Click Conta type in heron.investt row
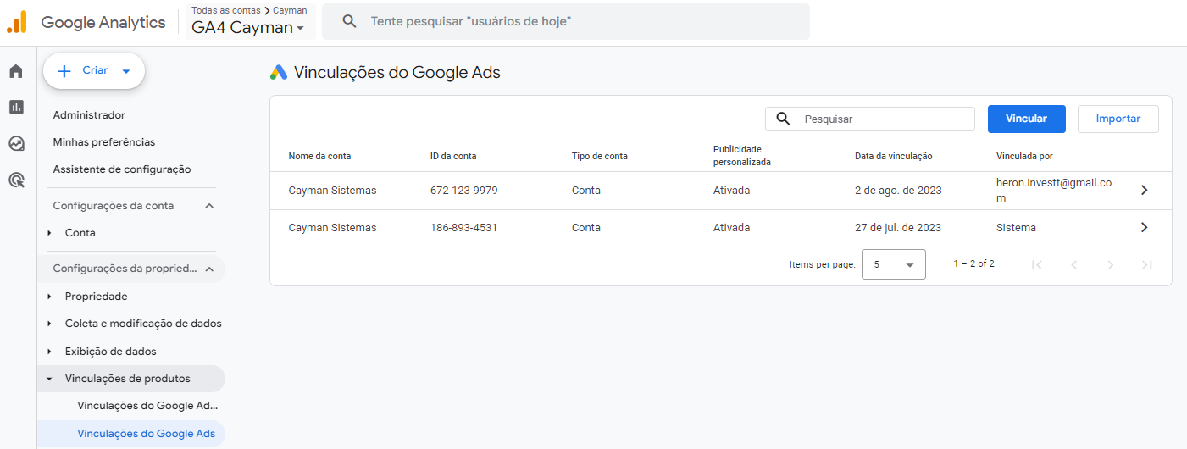Image resolution: width=1187 pixels, height=449 pixels. click(586, 191)
